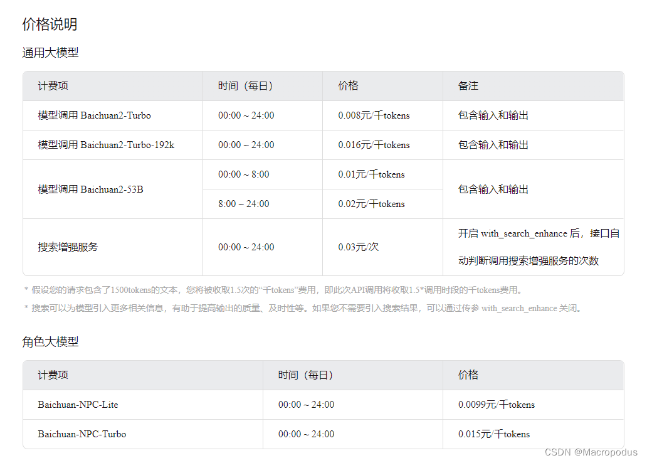Click the Baichuan-NPC-Lite row label
The height and width of the screenshot is (463, 647).
click(x=78, y=405)
